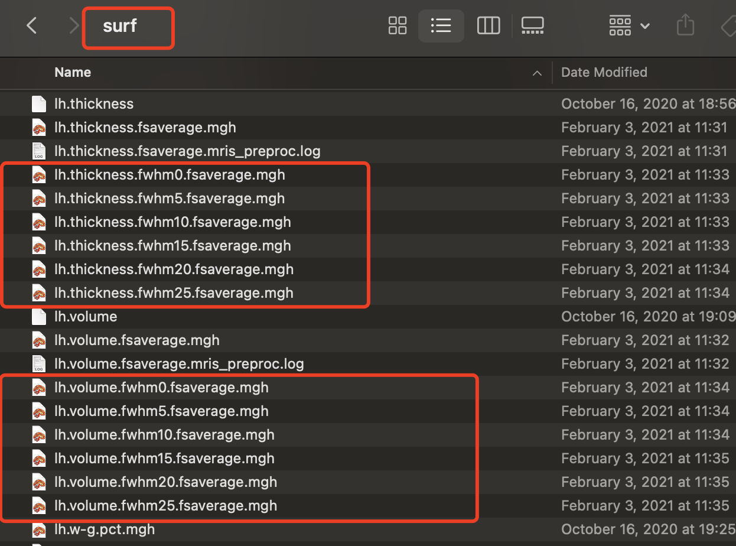Viewport: 736px width, 546px height.
Task: Select lh.thickness.fwhm20.fsaverage.mgh file name
Action: (174, 269)
